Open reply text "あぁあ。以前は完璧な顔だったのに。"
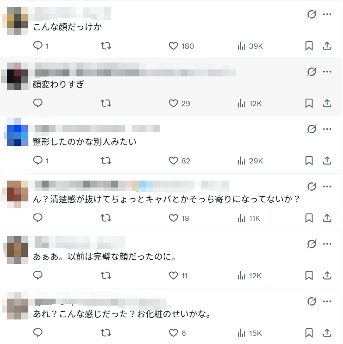The image size is (343, 344). coord(105,256)
